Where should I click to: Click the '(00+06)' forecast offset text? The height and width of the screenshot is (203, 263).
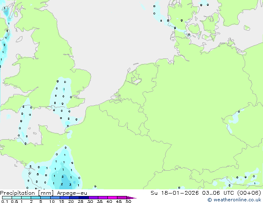[249, 193]
